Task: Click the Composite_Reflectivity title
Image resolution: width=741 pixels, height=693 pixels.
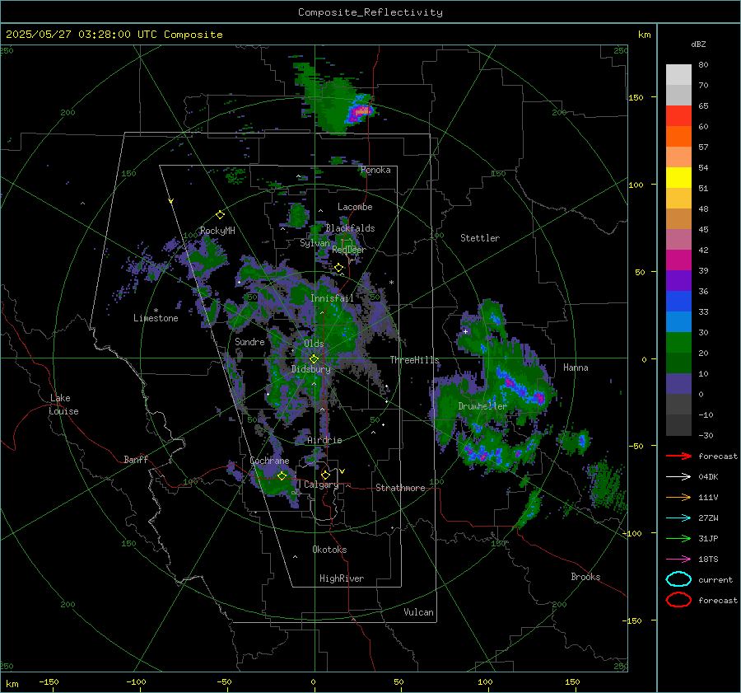Action: [x=370, y=12]
